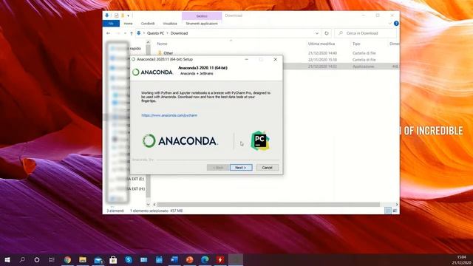Screen dimensions: 473x266
Task: Focus the Cerca in Download search box
Action: coord(366,33)
